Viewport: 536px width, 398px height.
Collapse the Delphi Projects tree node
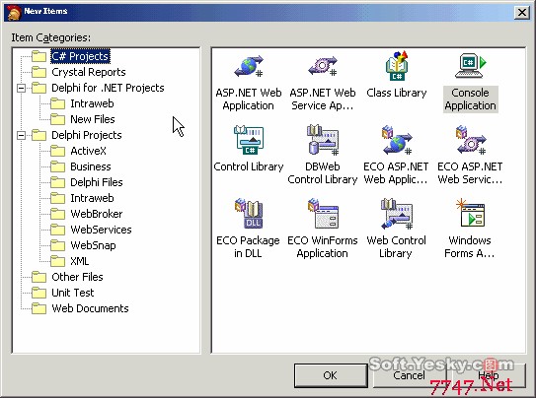tap(21, 135)
